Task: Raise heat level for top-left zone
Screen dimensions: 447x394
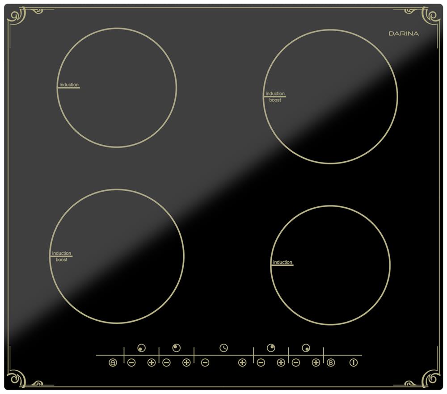Action: [x=186, y=363]
